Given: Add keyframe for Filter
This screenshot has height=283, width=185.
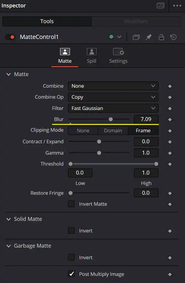Looking at the screenshot, I should click(170, 109).
